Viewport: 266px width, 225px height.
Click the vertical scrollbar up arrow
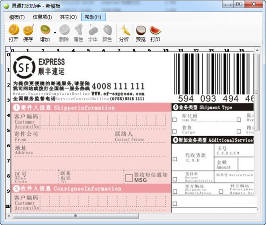tap(257, 50)
